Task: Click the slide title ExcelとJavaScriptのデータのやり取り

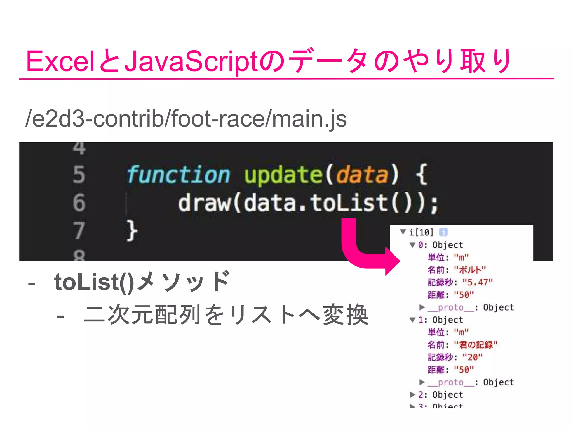Action: (x=269, y=61)
